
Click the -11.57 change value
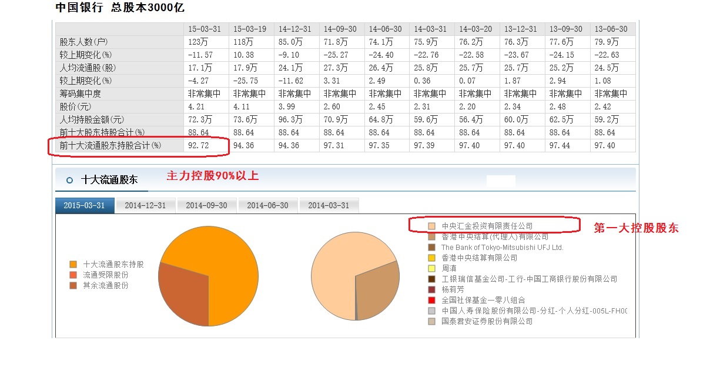[x=200, y=55]
